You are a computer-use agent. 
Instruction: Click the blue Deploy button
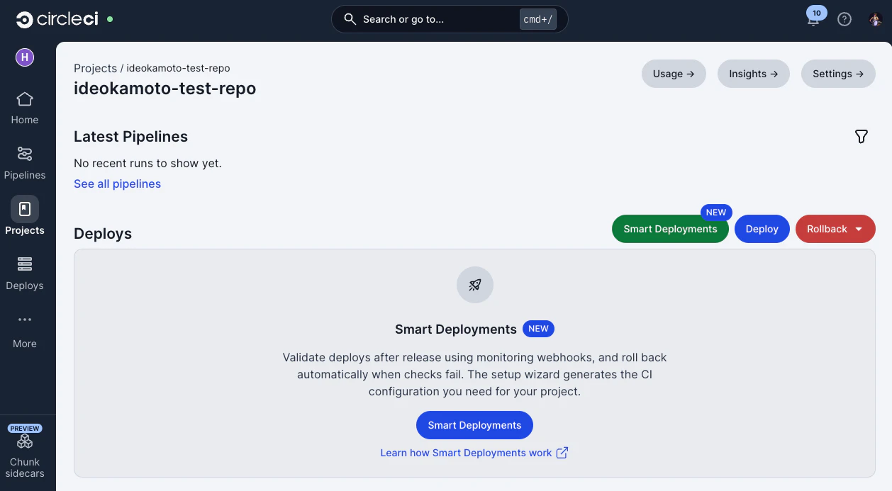[x=762, y=229]
